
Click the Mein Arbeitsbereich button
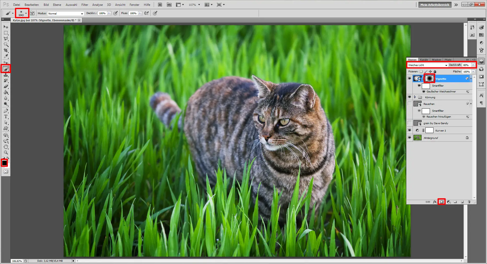tap(434, 5)
